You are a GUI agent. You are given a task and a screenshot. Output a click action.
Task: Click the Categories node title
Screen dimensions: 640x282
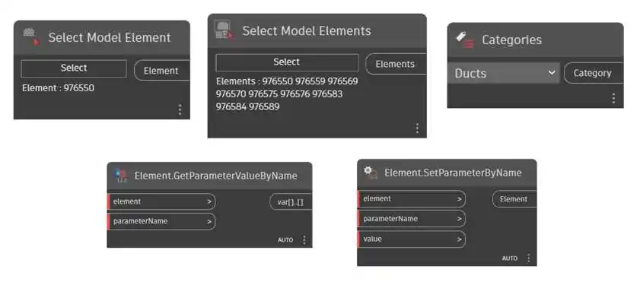point(512,40)
